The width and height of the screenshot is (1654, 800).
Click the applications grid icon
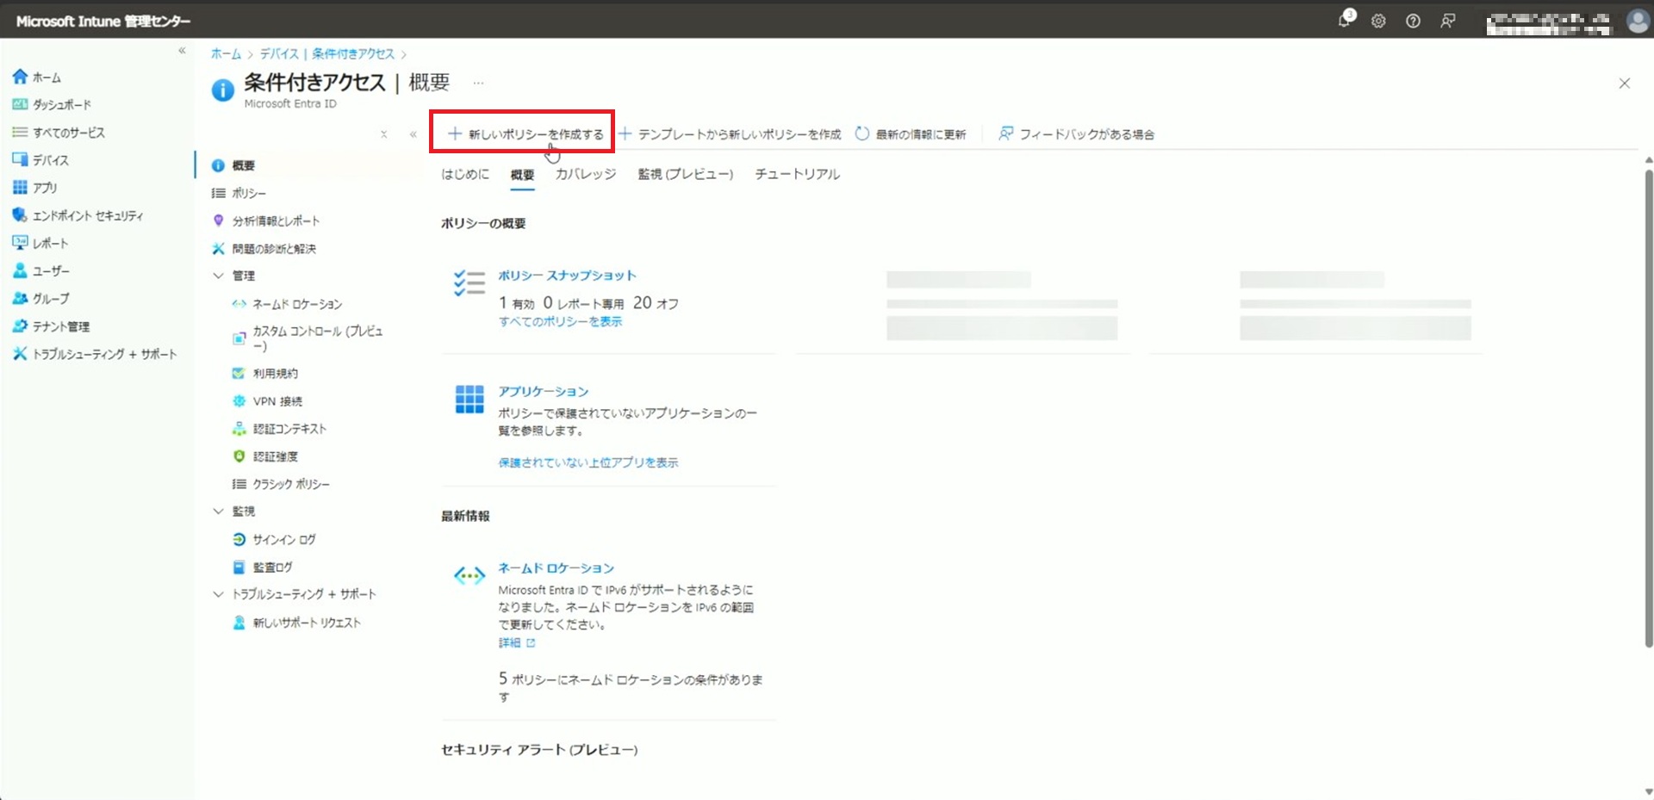coord(469,400)
